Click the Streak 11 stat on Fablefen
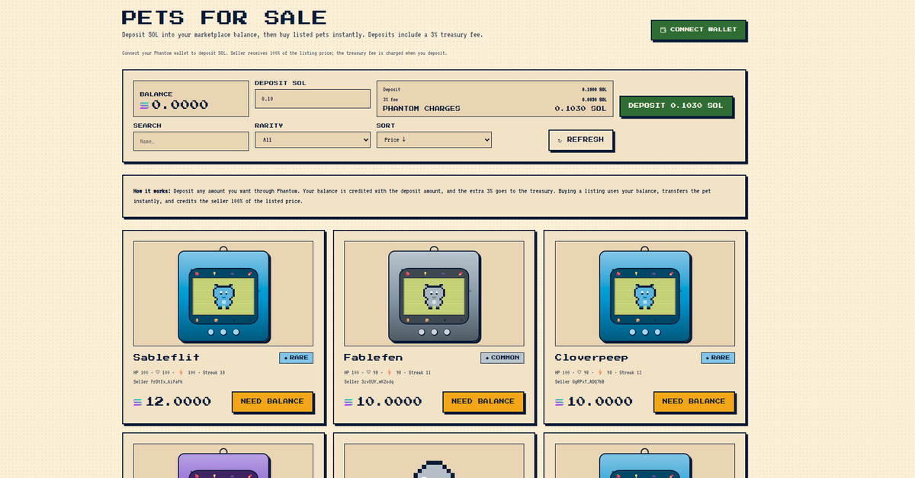Screen dimensions: 915x478 421,373
